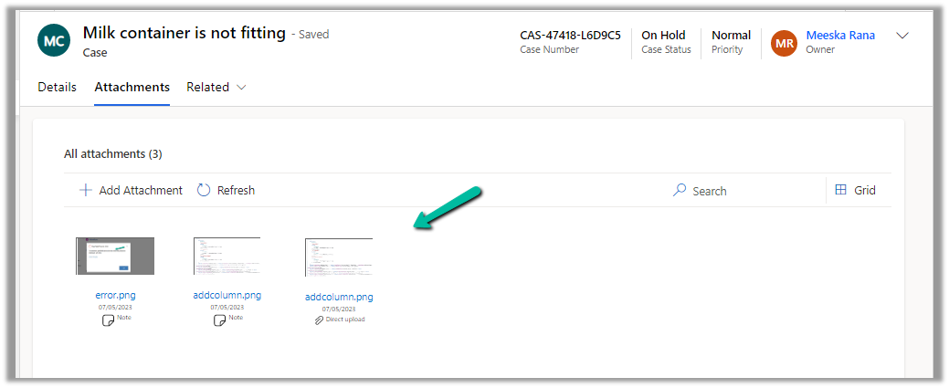Select the Attachments tab

132,87
